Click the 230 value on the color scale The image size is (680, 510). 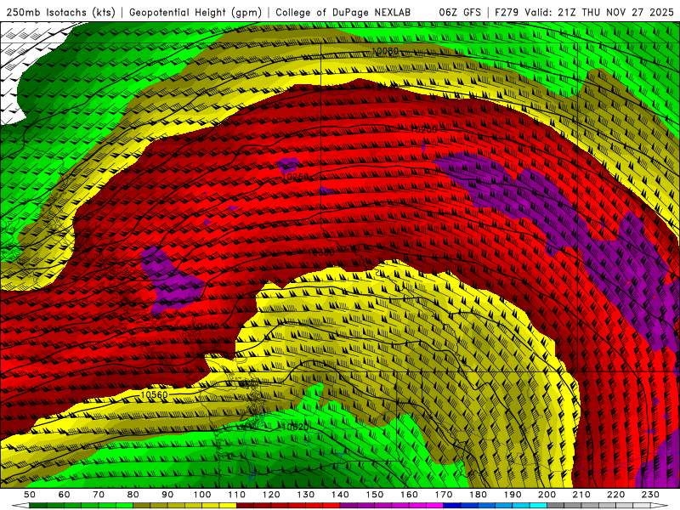coord(650,495)
